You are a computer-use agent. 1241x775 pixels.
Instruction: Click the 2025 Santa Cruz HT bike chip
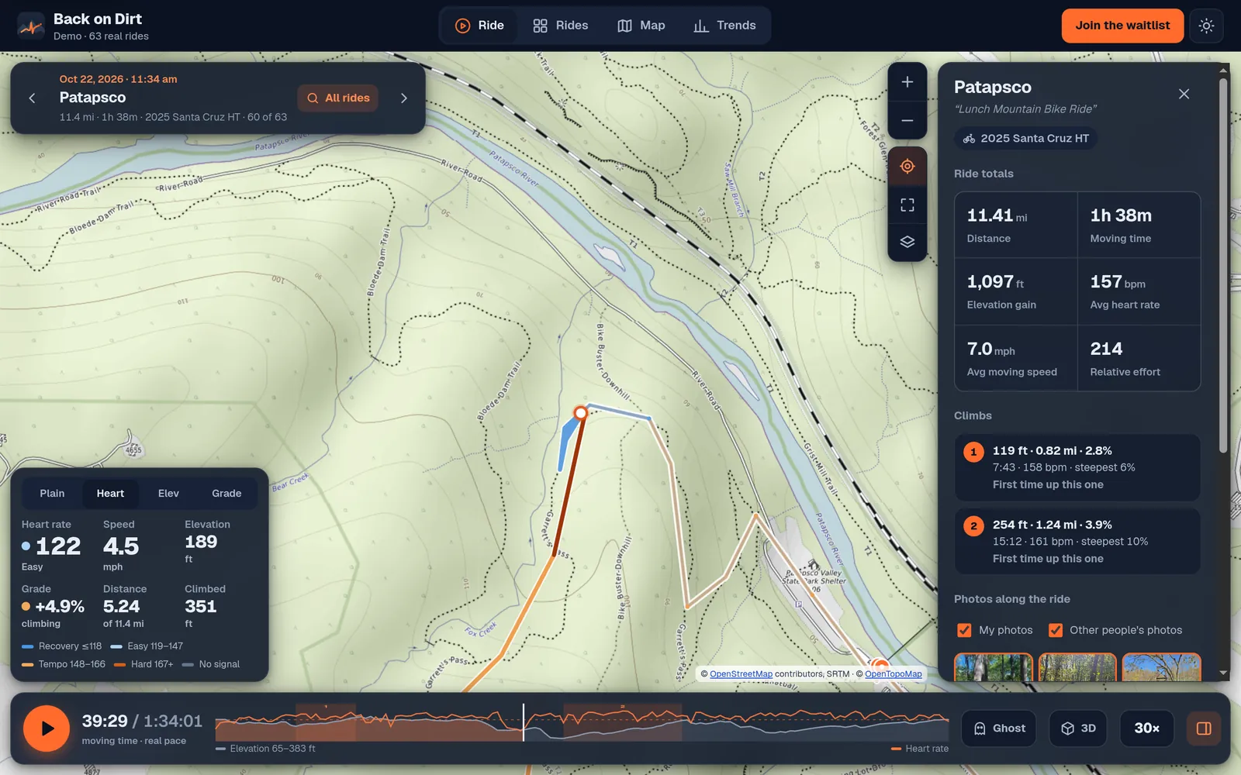click(1025, 139)
